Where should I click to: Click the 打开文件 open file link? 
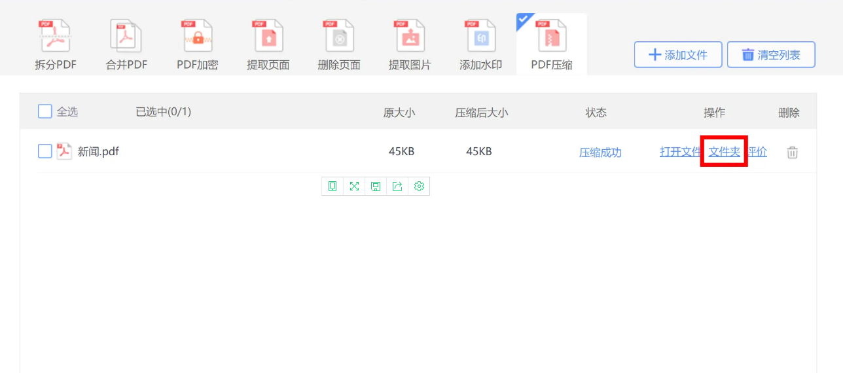(679, 152)
